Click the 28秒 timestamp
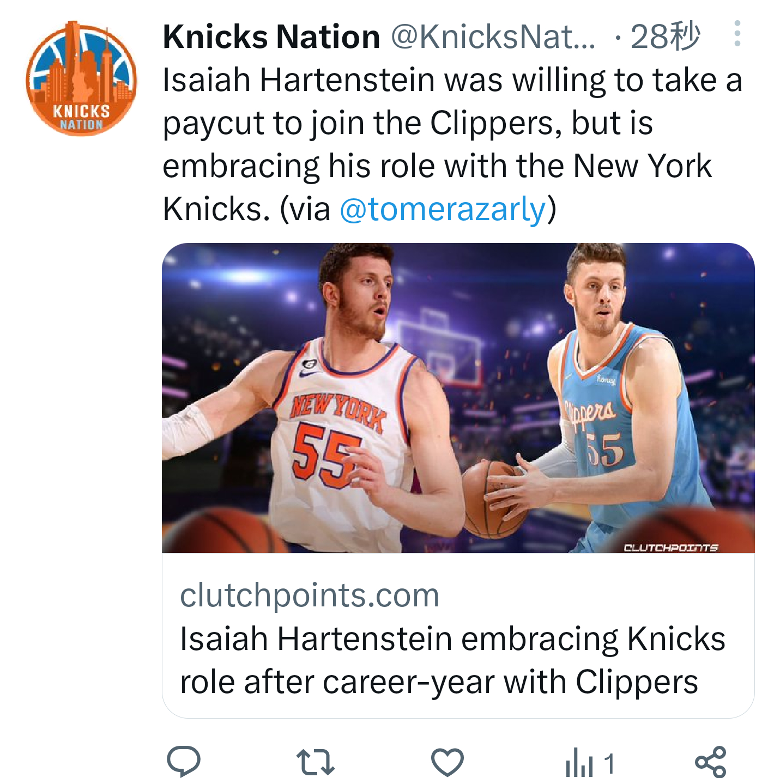780x778 pixels. tap(665, 37)
